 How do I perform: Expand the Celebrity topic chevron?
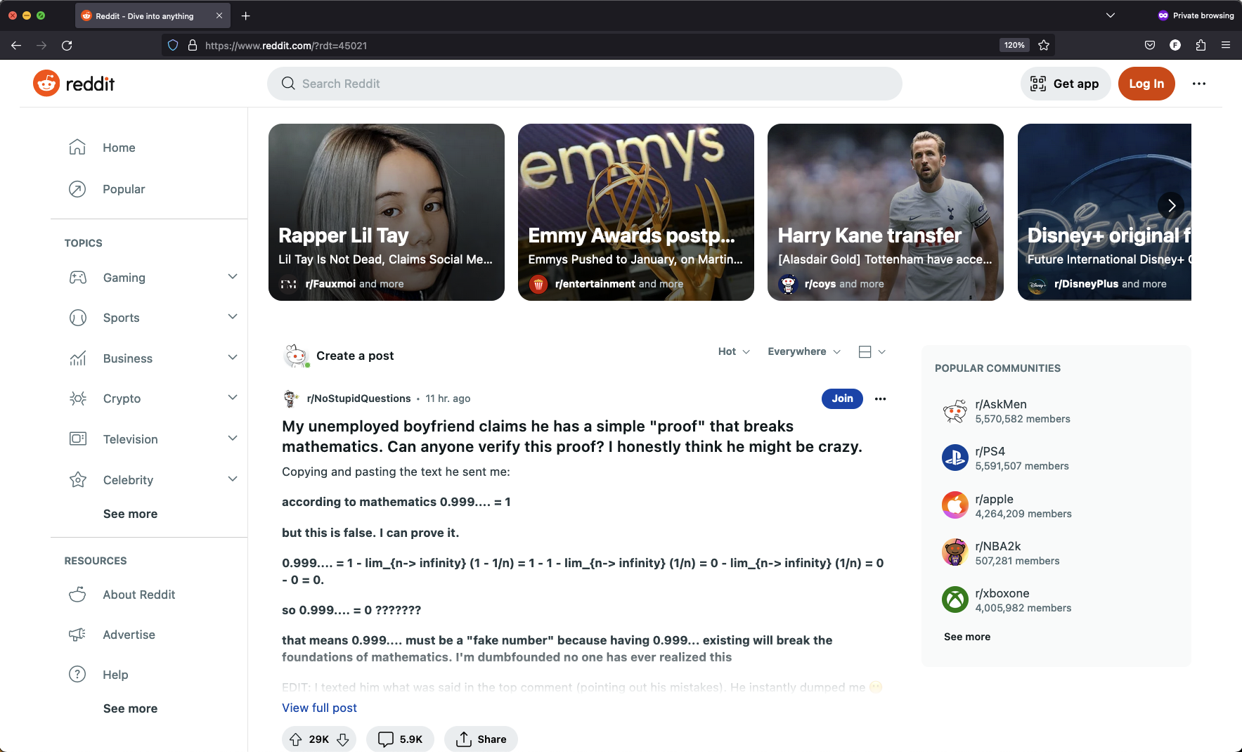(233, 479)
